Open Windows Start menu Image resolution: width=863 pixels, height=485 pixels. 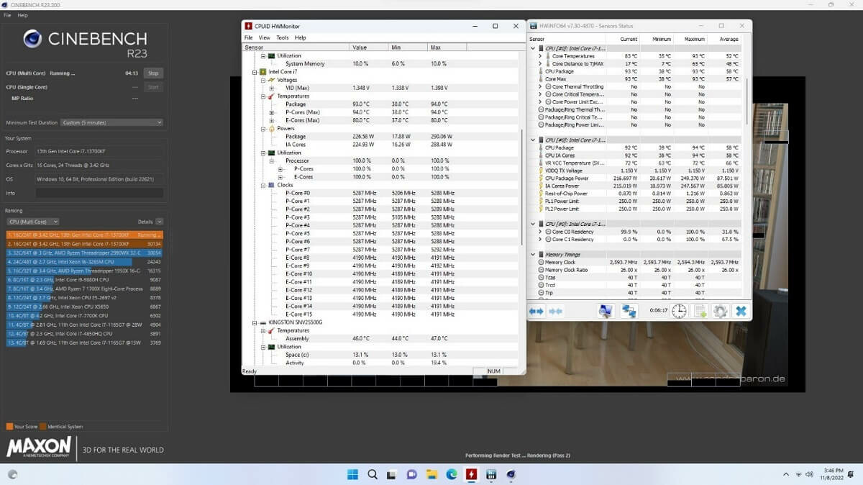click(353, 474)
